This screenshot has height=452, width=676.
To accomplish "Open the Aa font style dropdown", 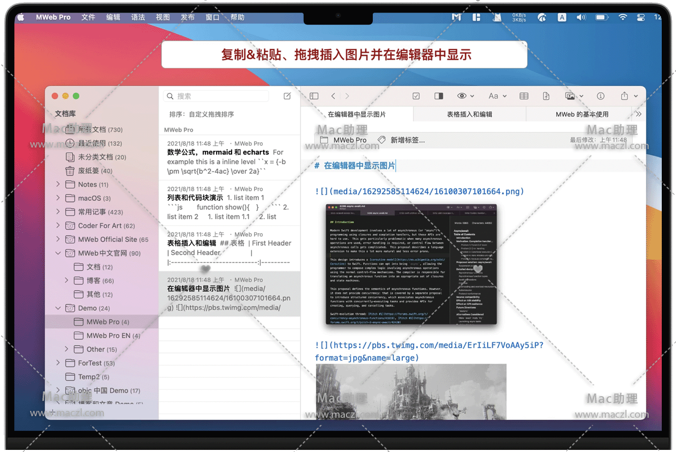I will tap(494, 96).
